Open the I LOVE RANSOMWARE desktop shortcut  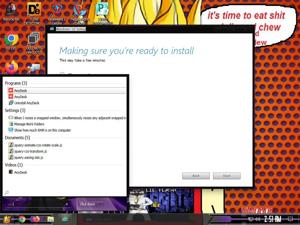[x=103, y=13]
